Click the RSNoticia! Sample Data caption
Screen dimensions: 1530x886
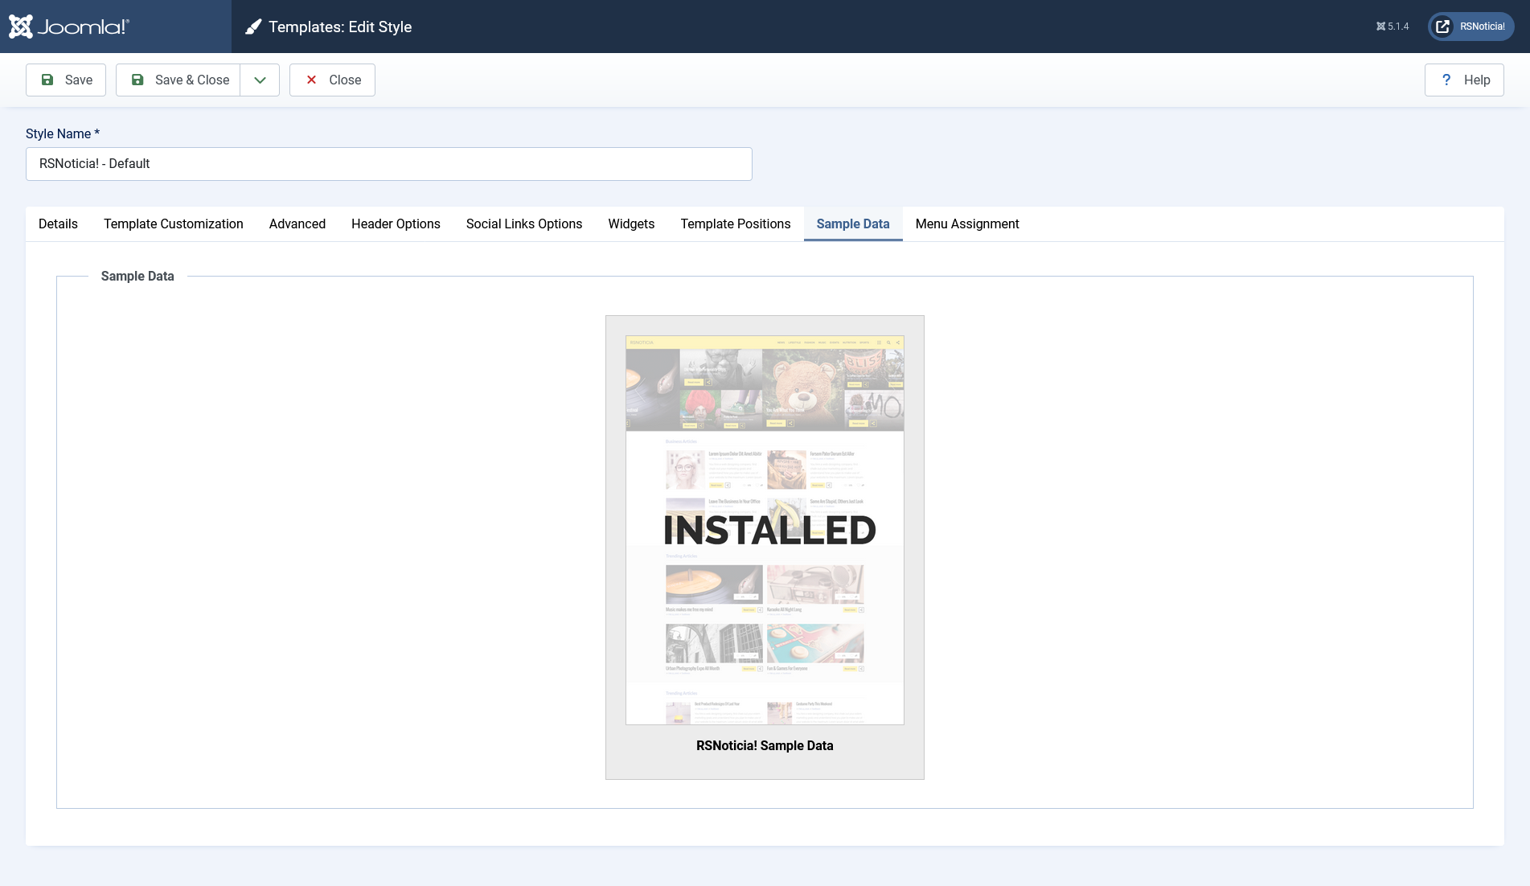coord(765,746)
